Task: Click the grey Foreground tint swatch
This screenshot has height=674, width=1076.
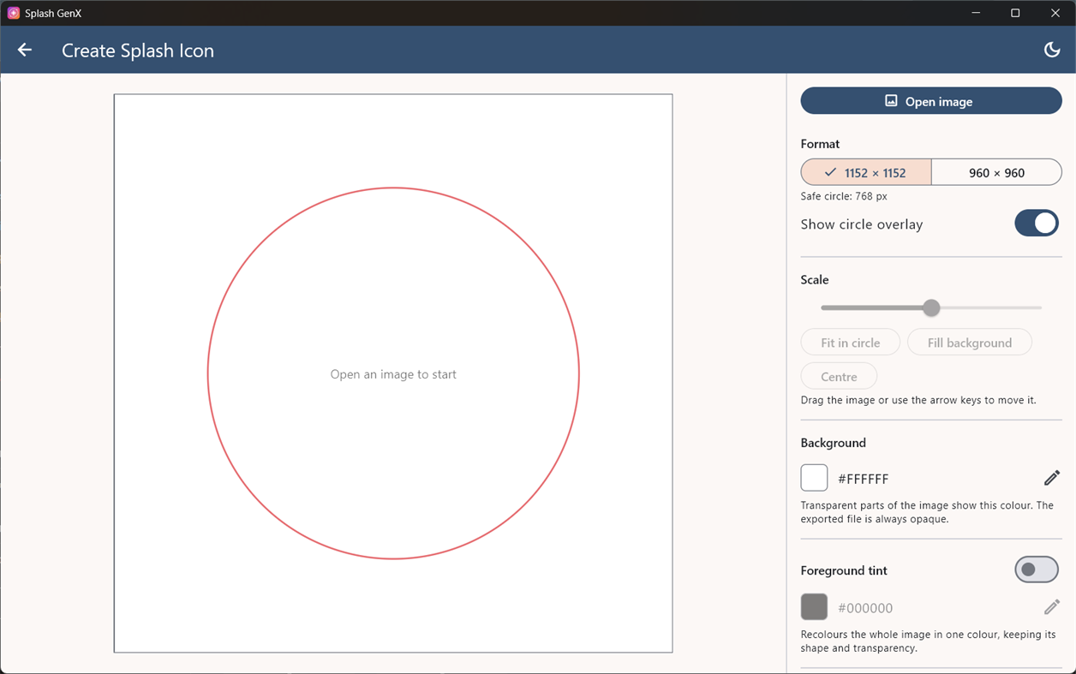Action: 814,607
